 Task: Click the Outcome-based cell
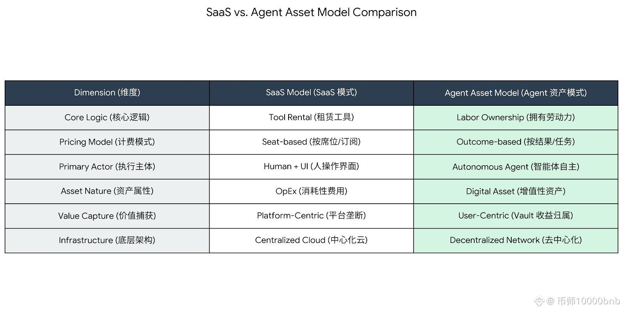[516, 142]
